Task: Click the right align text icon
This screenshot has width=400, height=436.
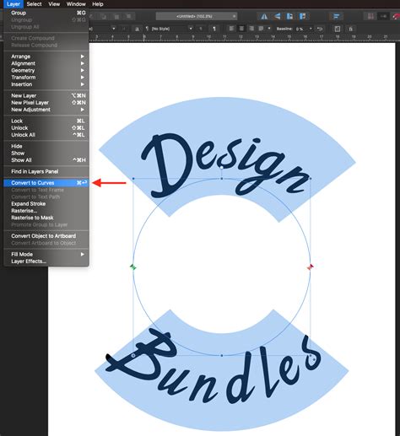Action: pos(251,29)
